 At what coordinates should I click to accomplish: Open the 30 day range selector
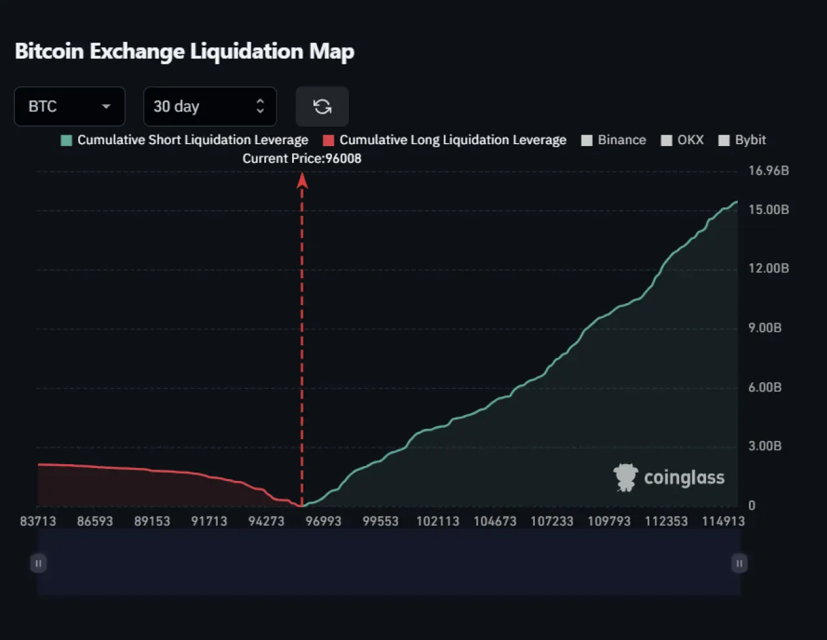point(210,106)
